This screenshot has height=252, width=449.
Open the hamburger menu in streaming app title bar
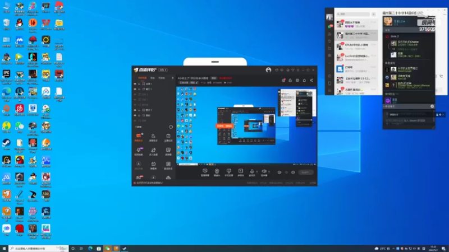298,70
